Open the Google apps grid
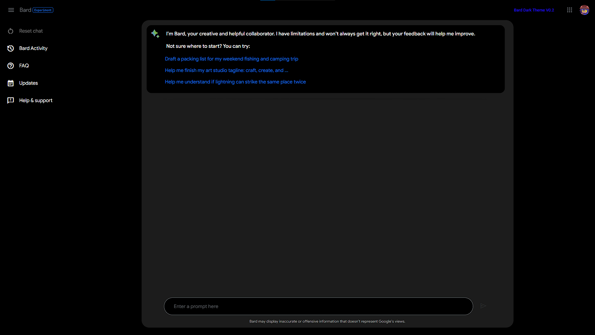595x335 pixels. (570, 10)
